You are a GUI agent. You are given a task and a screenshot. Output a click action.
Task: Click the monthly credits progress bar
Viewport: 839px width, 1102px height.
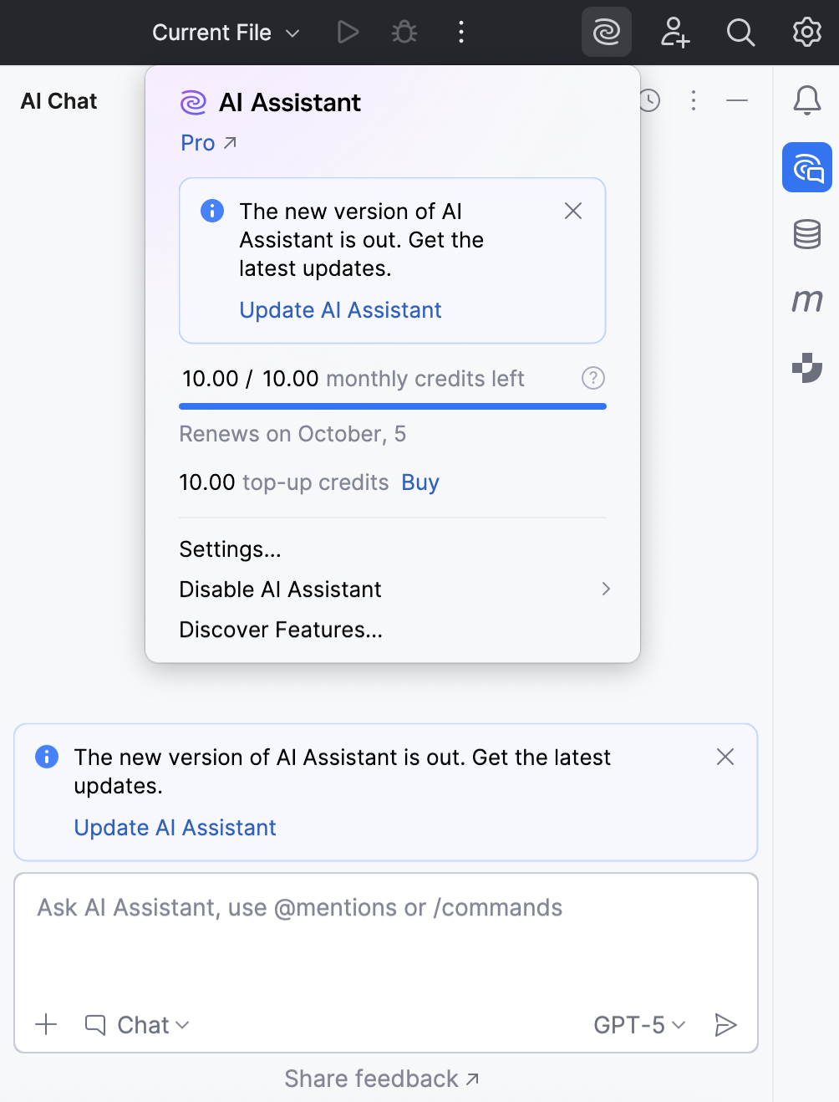[x=392, y=406]
